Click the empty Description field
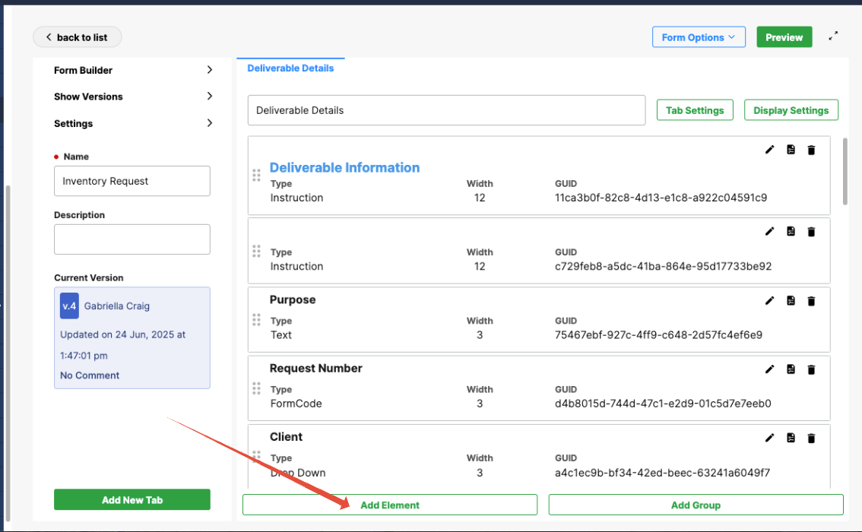Screen dimensions: 862x532 pos(132,239)
